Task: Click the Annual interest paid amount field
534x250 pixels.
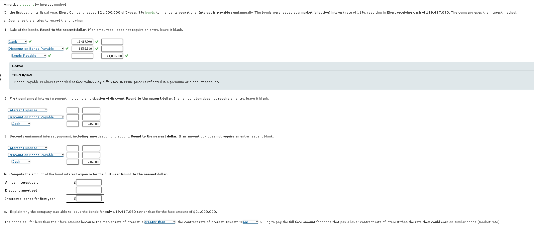Action: 89,182
